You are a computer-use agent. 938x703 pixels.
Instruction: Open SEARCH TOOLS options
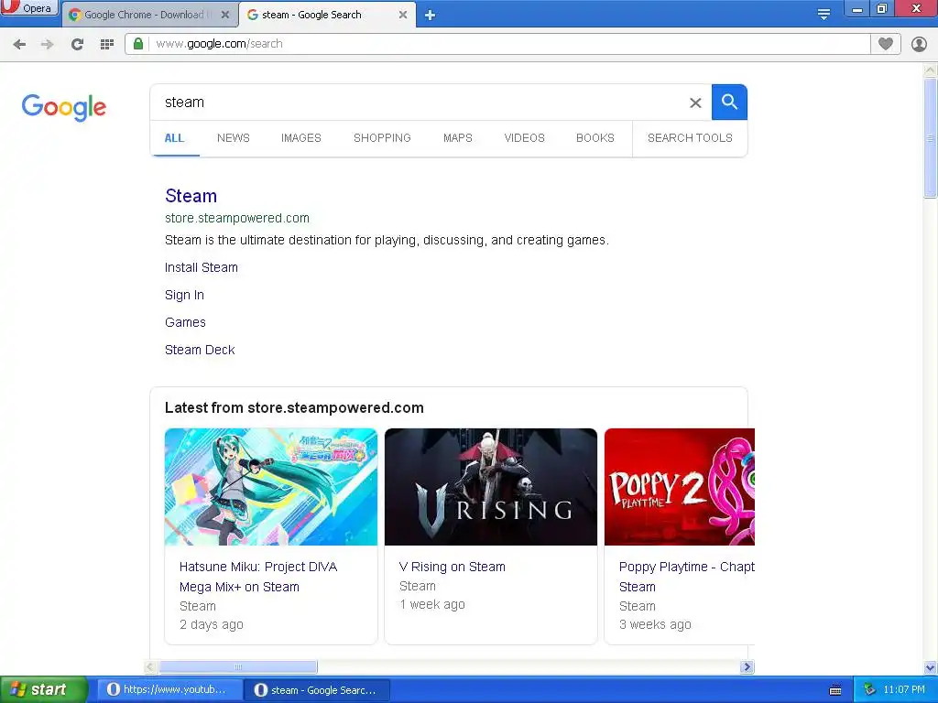coord(690,138)
